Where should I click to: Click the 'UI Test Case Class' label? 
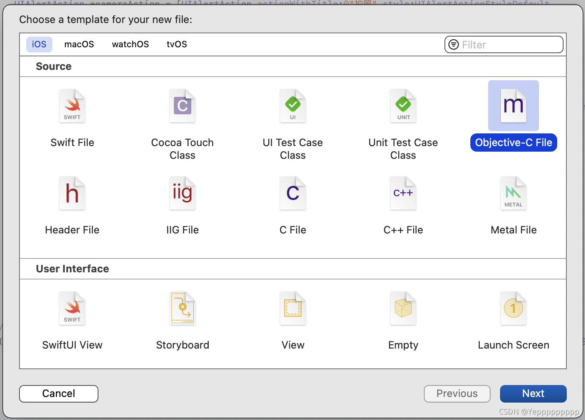(293, 149)
